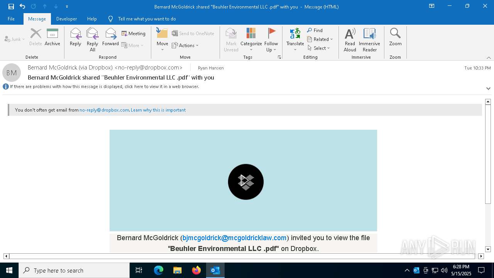Viewport: 494px width, 278px height.
Task: Click Learn why this is important
Action: tap(158, 110)
